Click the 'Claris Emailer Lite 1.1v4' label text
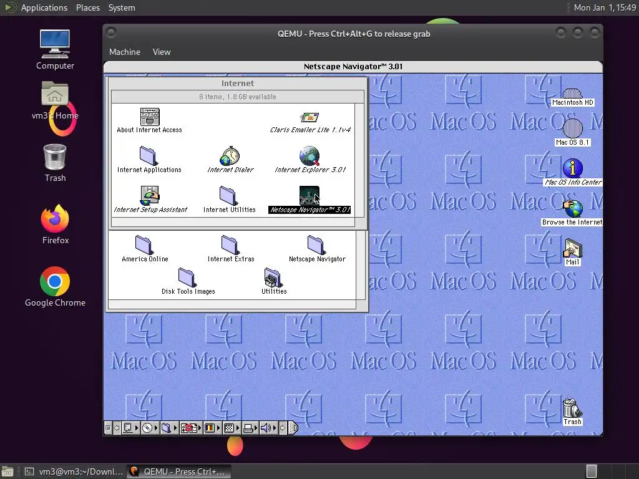The height and width of the screenshot is (479, 639). 310,130
